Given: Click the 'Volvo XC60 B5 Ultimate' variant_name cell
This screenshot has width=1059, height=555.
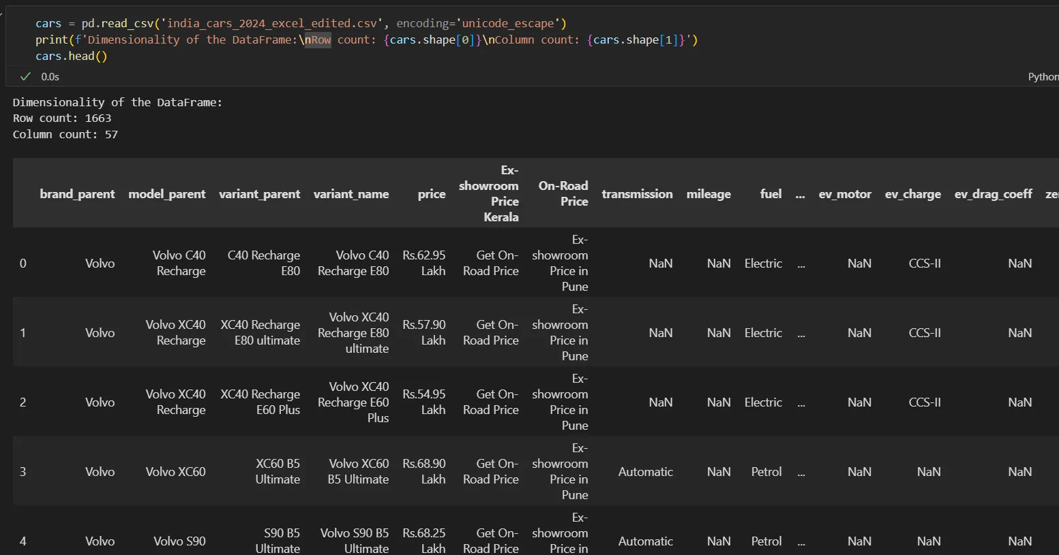Looking at the screenshot, I should pyautogui.click(x=358, y=471).
